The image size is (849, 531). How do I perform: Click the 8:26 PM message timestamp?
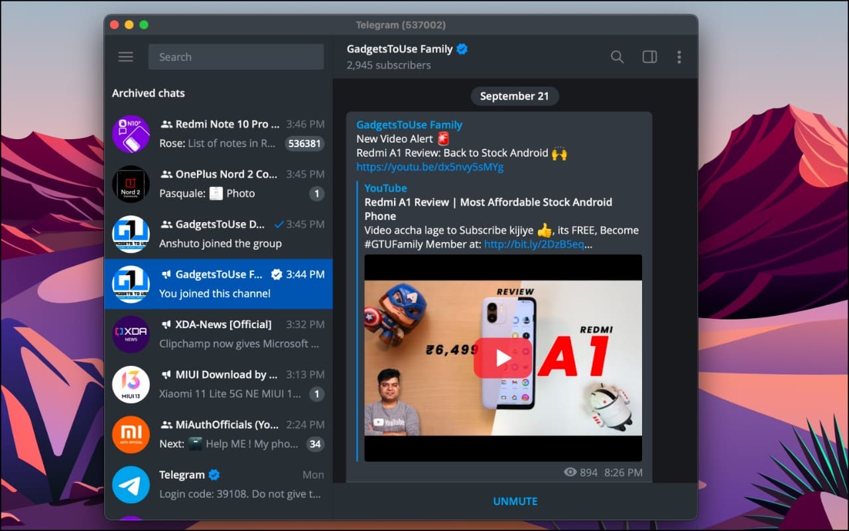pos(623,473)
